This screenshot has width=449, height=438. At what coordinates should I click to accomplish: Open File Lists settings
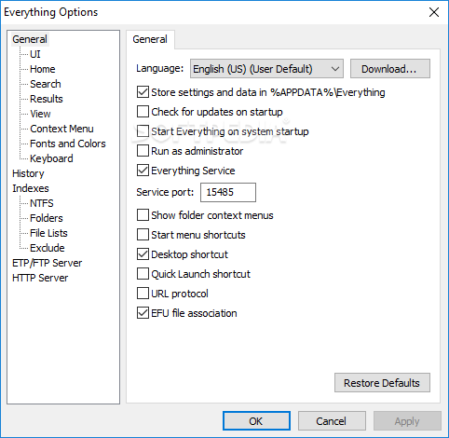pyautogui.click(x=48, y=233)
